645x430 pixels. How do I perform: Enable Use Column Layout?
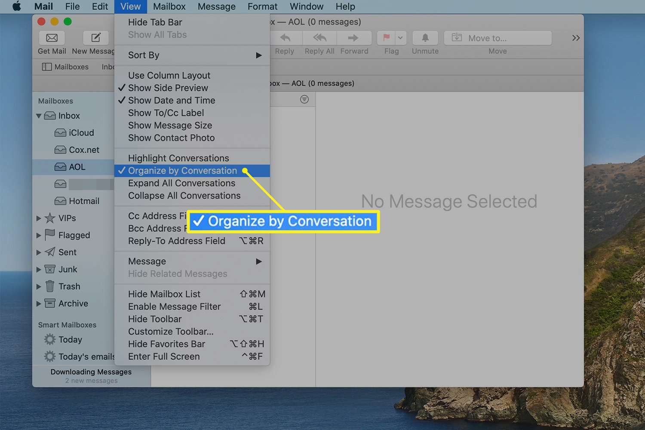(x=192, y=75)
